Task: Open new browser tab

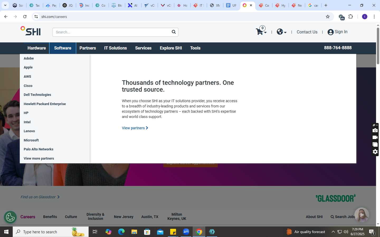Action: coord(326,5)
